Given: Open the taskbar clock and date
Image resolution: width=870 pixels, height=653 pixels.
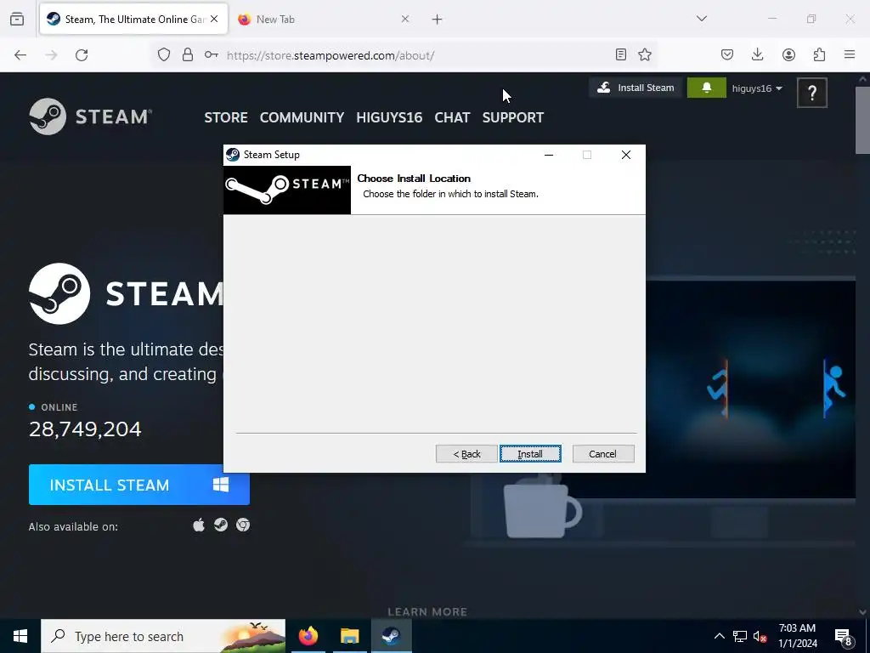Looking at the screenshot, I should coord(797,636).
